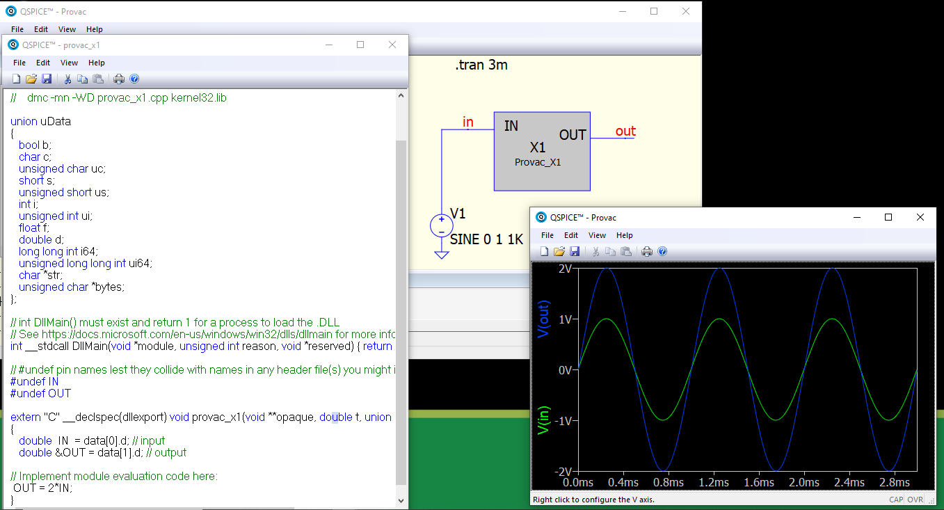Select the V1 voltage source symbol
The width and height of the screenshot is (944, 510).
441,226
